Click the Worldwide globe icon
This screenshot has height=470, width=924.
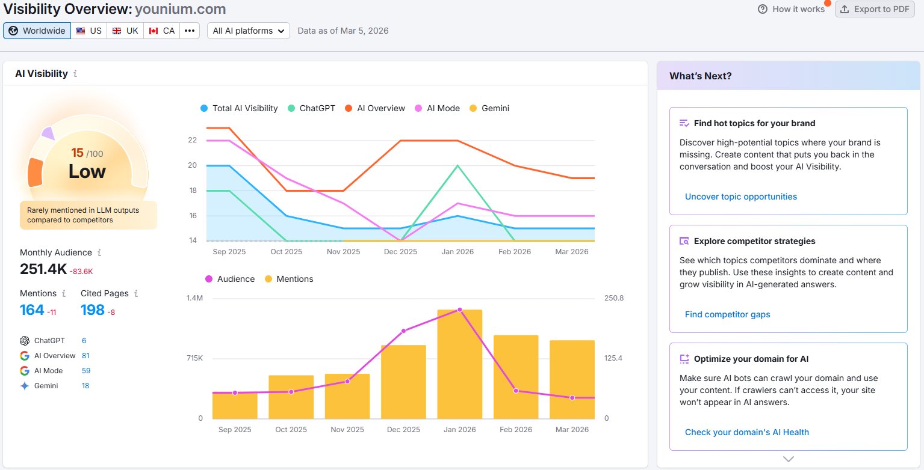coord(13,31)
